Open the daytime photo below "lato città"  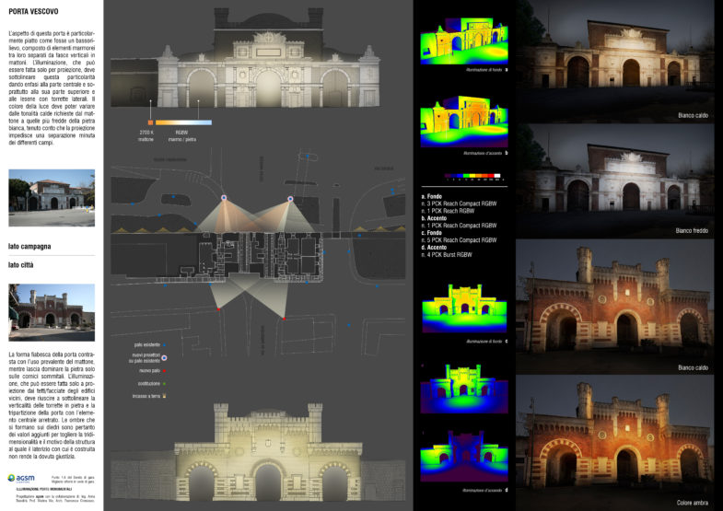pyautogui.click(x=52, y=312)
